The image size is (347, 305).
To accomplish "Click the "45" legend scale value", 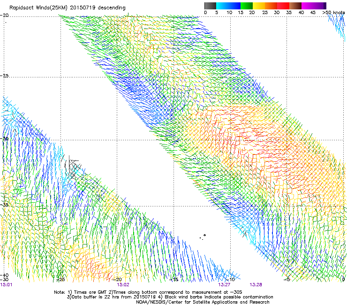I will [x=313, y=13].
